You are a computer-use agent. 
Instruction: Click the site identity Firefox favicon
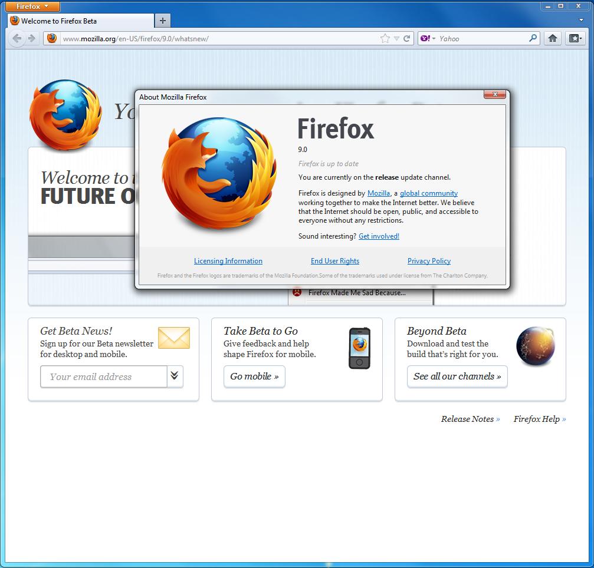coord(52,38)
